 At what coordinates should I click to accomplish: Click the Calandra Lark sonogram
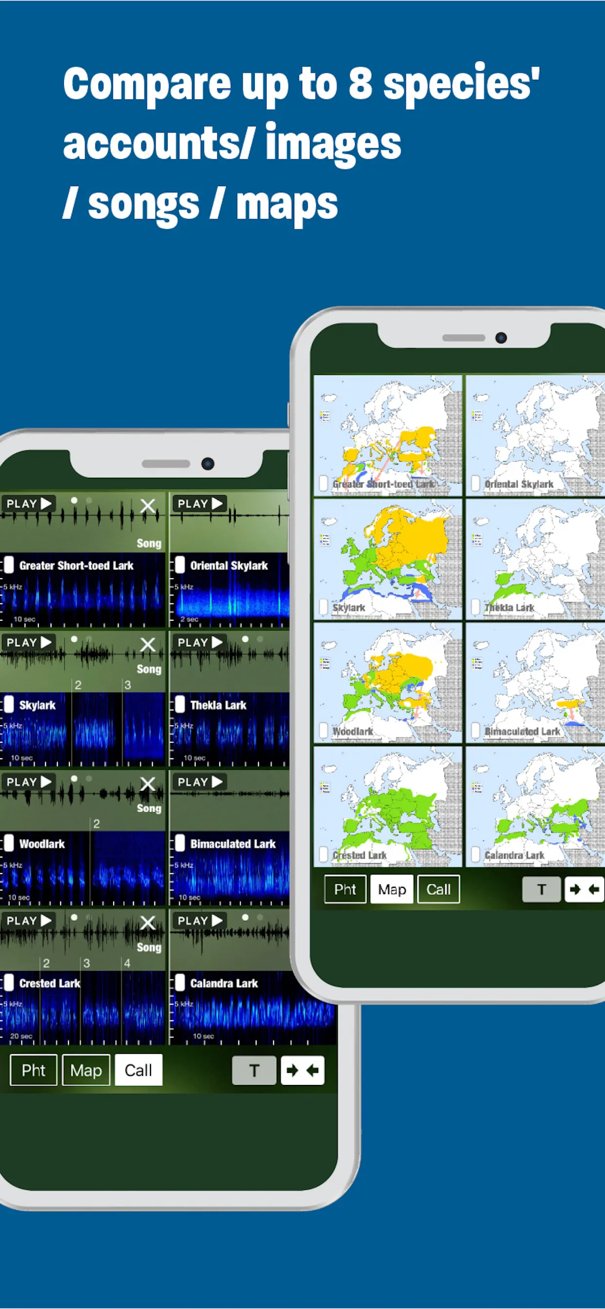(253, 1008)
